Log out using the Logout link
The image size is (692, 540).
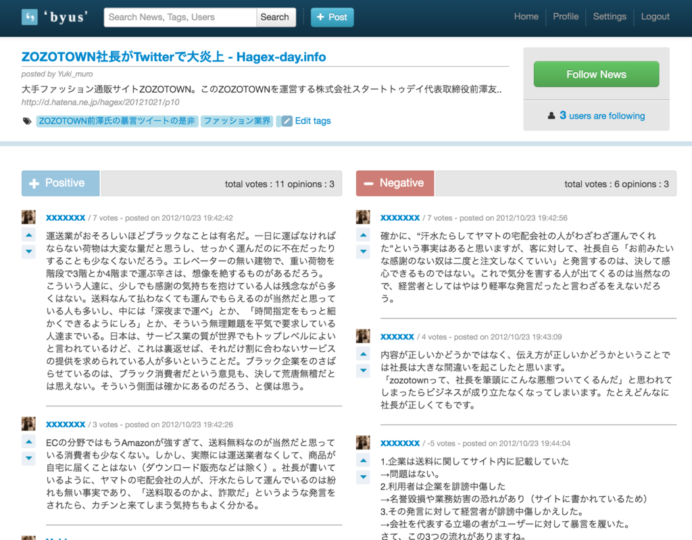[x=655, y=16]
